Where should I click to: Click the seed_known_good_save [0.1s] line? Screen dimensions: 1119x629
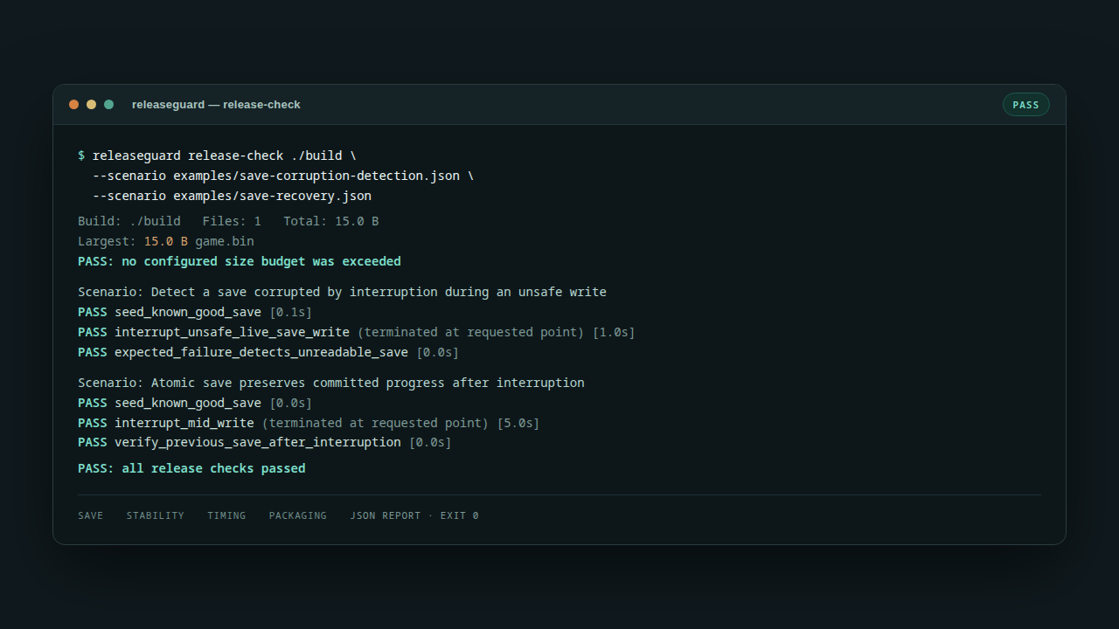point(195,312)
